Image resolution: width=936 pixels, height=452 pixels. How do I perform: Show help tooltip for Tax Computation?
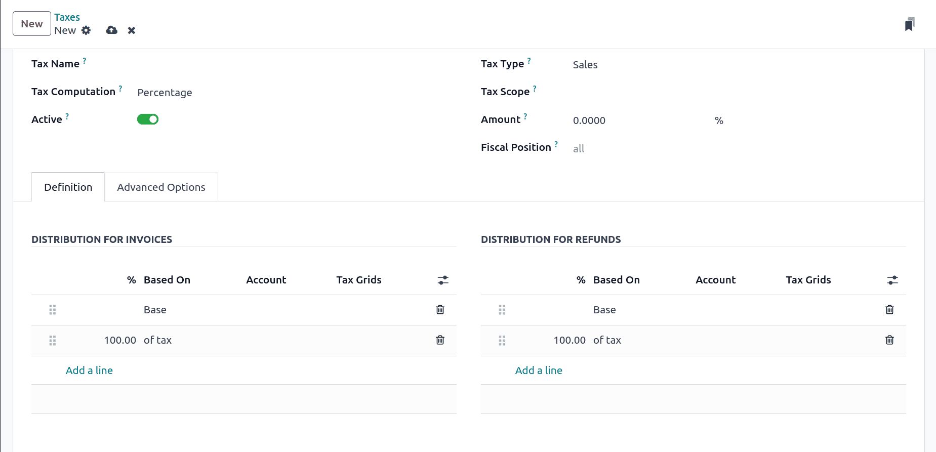pyautogui.click(x=120, y=88)
